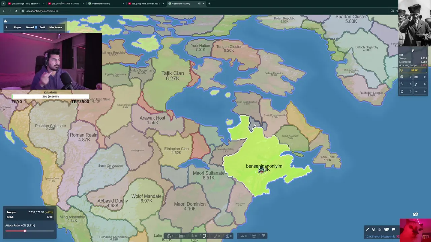The height and width of the screenshot is (242, 431).
Task: Open the chat bubble icon
Action: [394, 230]
